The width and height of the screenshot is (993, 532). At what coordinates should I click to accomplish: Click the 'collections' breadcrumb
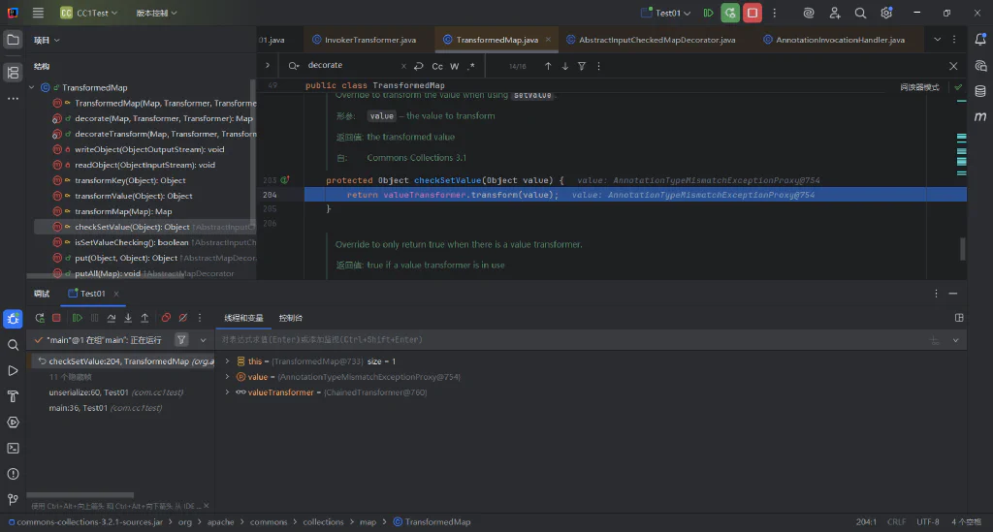(323, 522)
